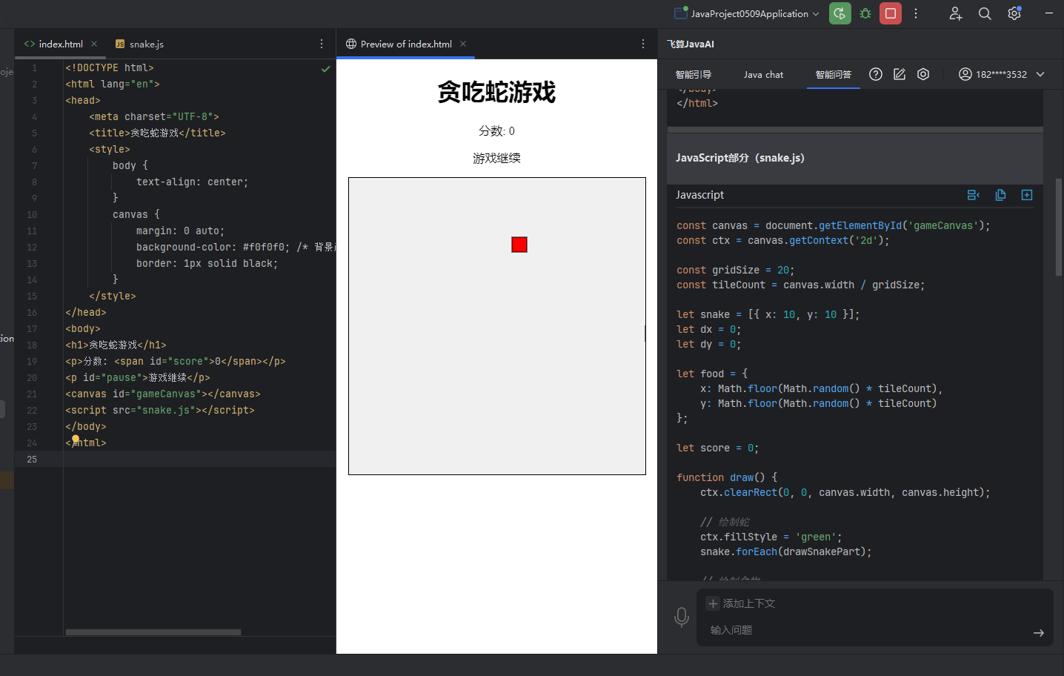Open More actions next to Stop button
Screen dimensions: 1064x676
[916, 13]
